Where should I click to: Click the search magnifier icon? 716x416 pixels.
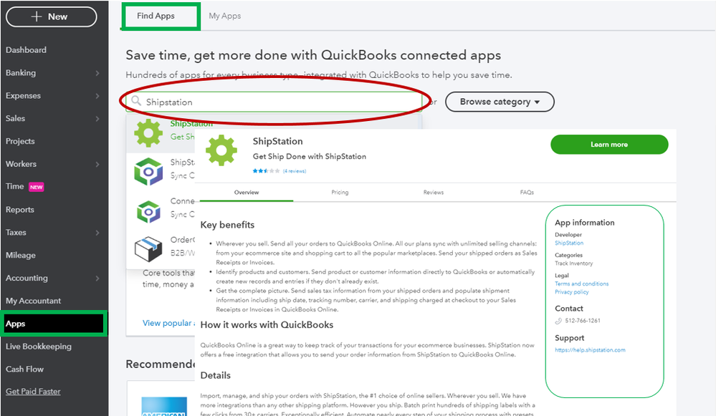pyautogui.click(x=135, y=101)
